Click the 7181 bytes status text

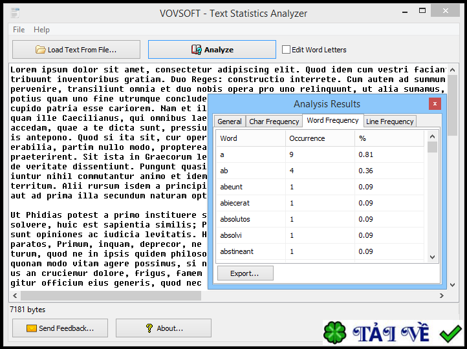(x=27, y=310)
